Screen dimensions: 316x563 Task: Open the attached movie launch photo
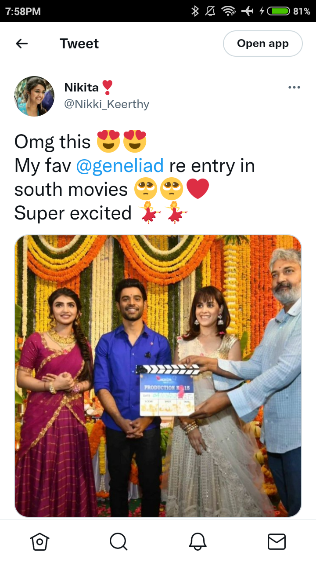(x=158, y=376)
